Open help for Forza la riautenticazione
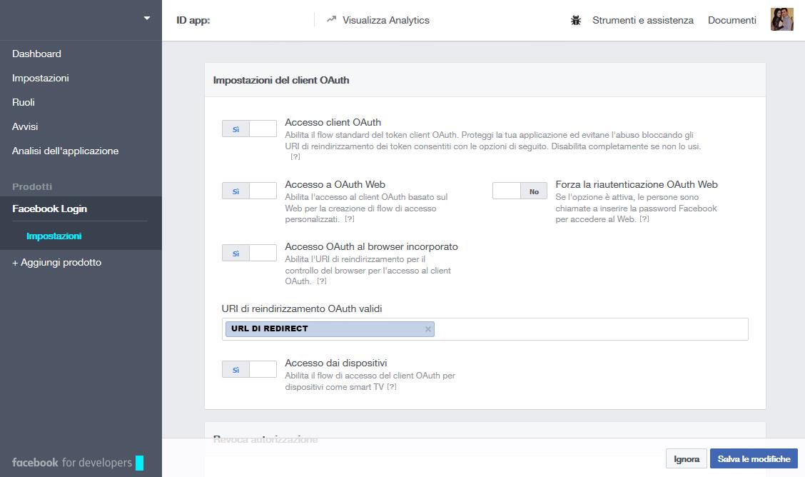This screenshot has height=477, width=805. click(644, 219)
